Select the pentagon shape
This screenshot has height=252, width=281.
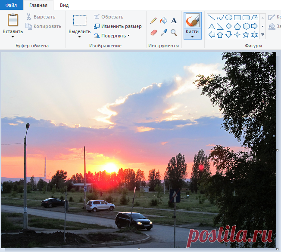[x=237, y=26]
